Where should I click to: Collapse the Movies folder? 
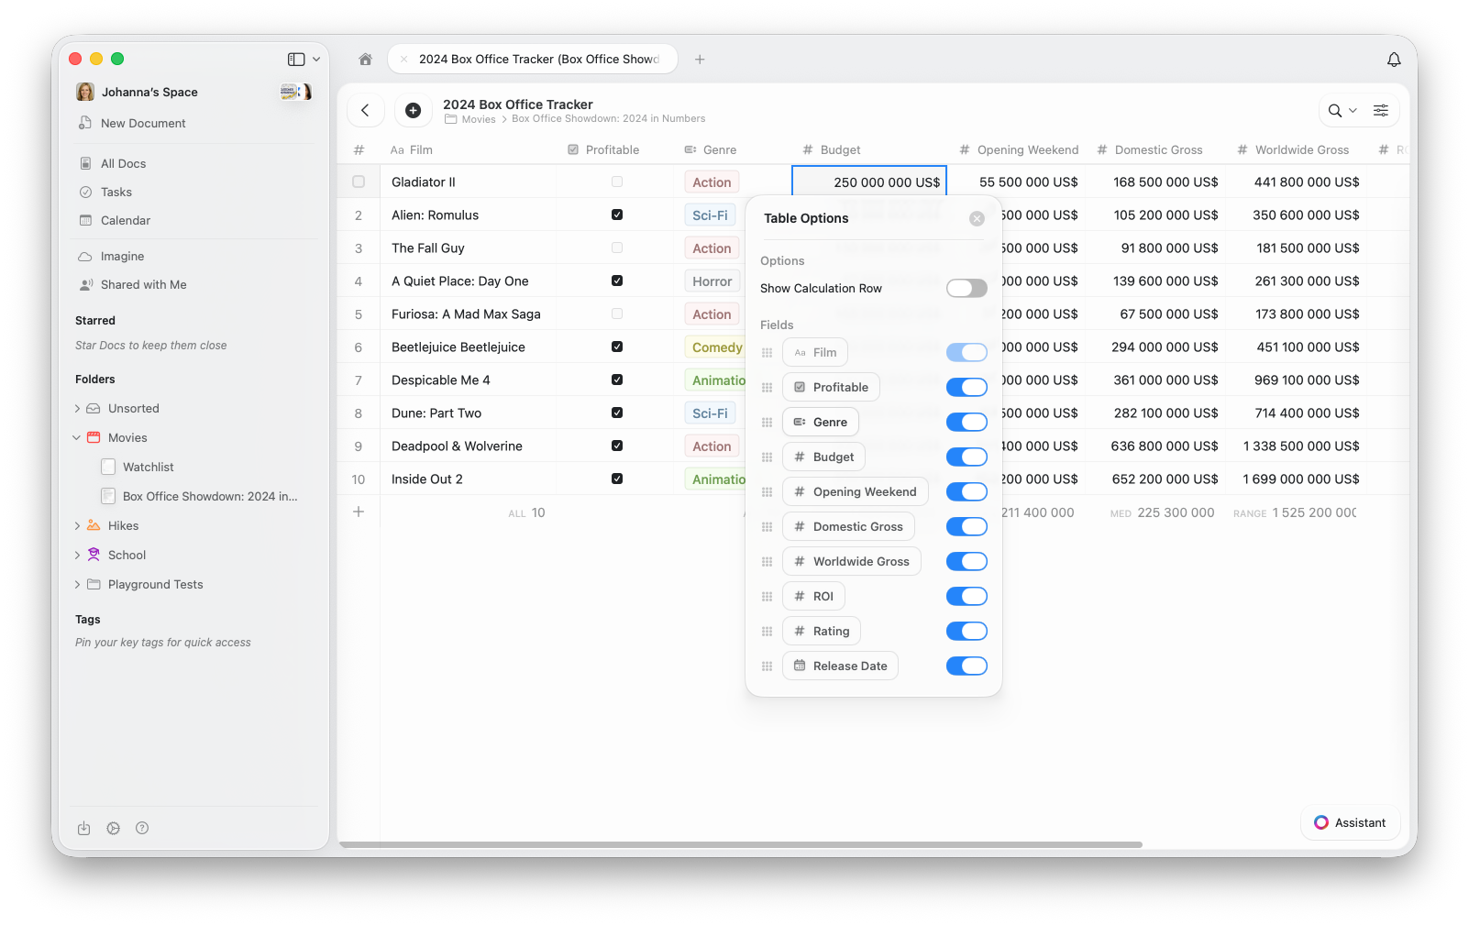[77, 437]
